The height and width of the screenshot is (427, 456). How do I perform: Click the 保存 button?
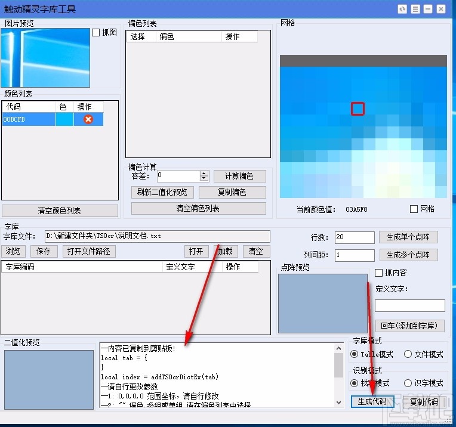coord(44,251)
